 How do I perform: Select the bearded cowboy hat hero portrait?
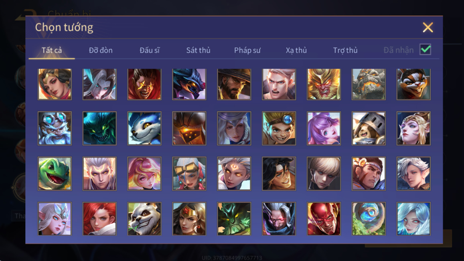point(234,84)
